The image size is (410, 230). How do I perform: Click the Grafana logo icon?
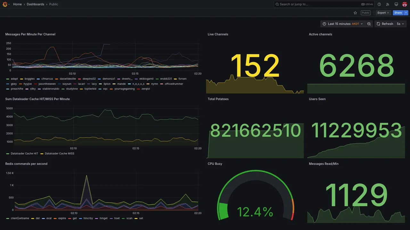5,4
